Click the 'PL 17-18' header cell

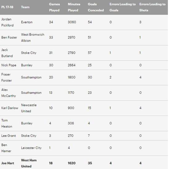pos(7,7)
